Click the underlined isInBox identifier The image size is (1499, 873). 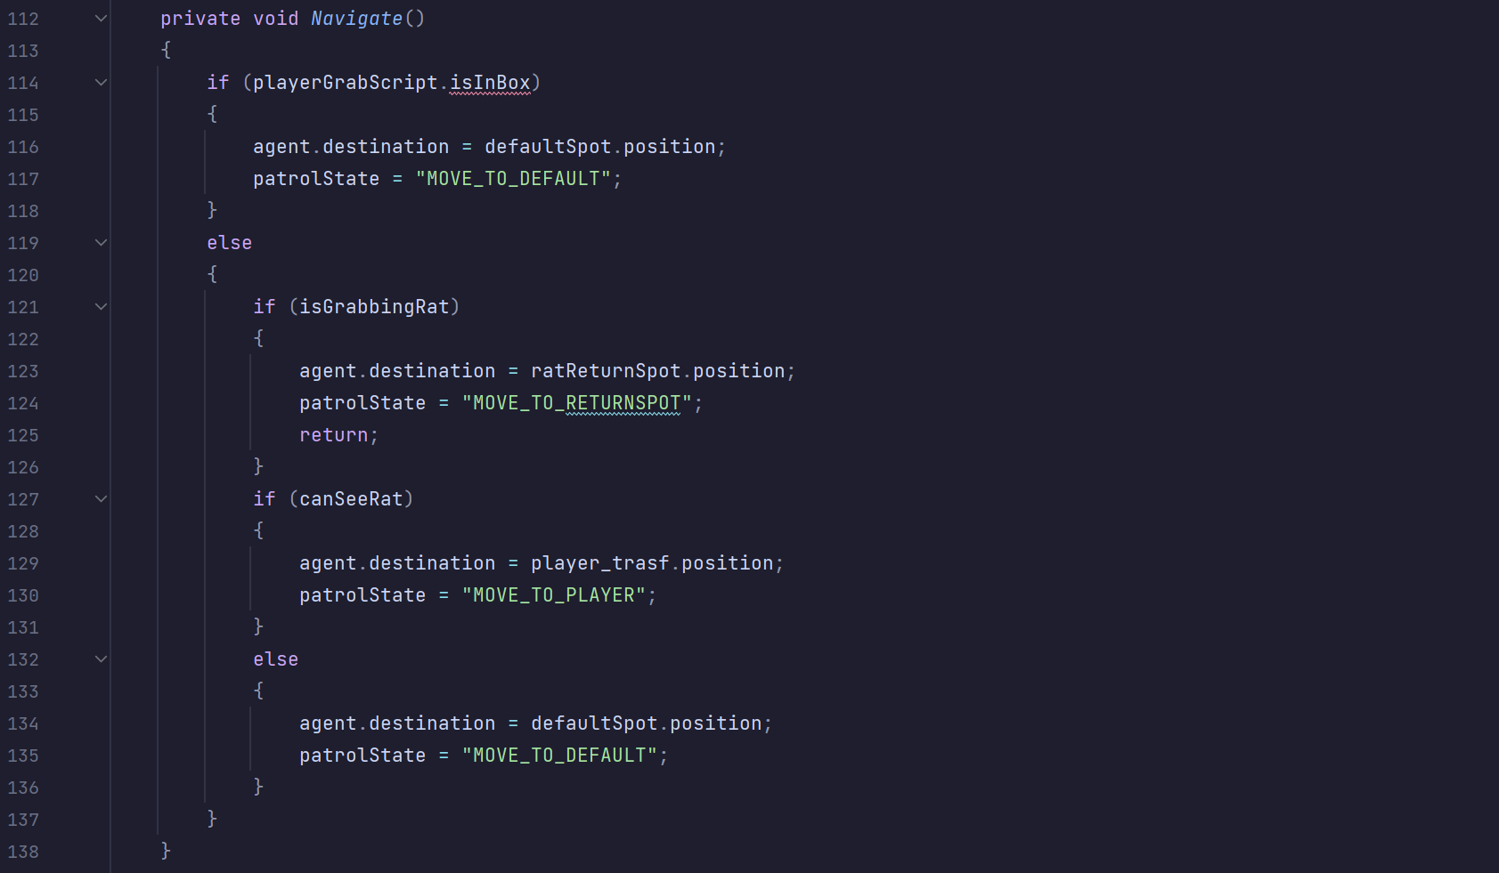pos(490,83)
